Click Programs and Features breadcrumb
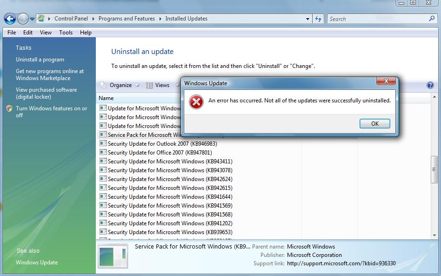This screenshot has width=441, height=276. pos(127,19)
